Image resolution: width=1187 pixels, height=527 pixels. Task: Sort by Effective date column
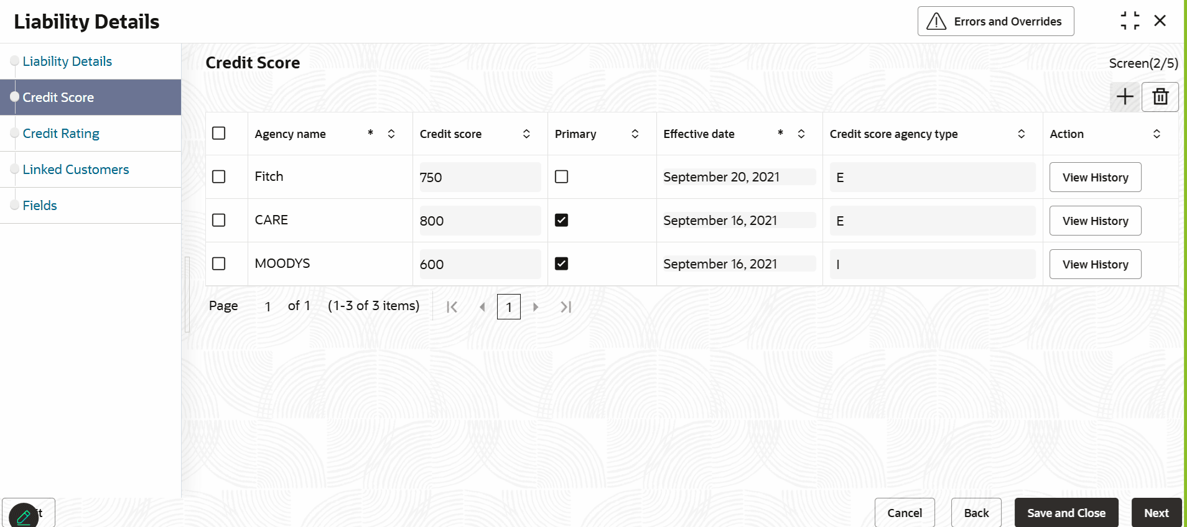(x=801, y=134)
